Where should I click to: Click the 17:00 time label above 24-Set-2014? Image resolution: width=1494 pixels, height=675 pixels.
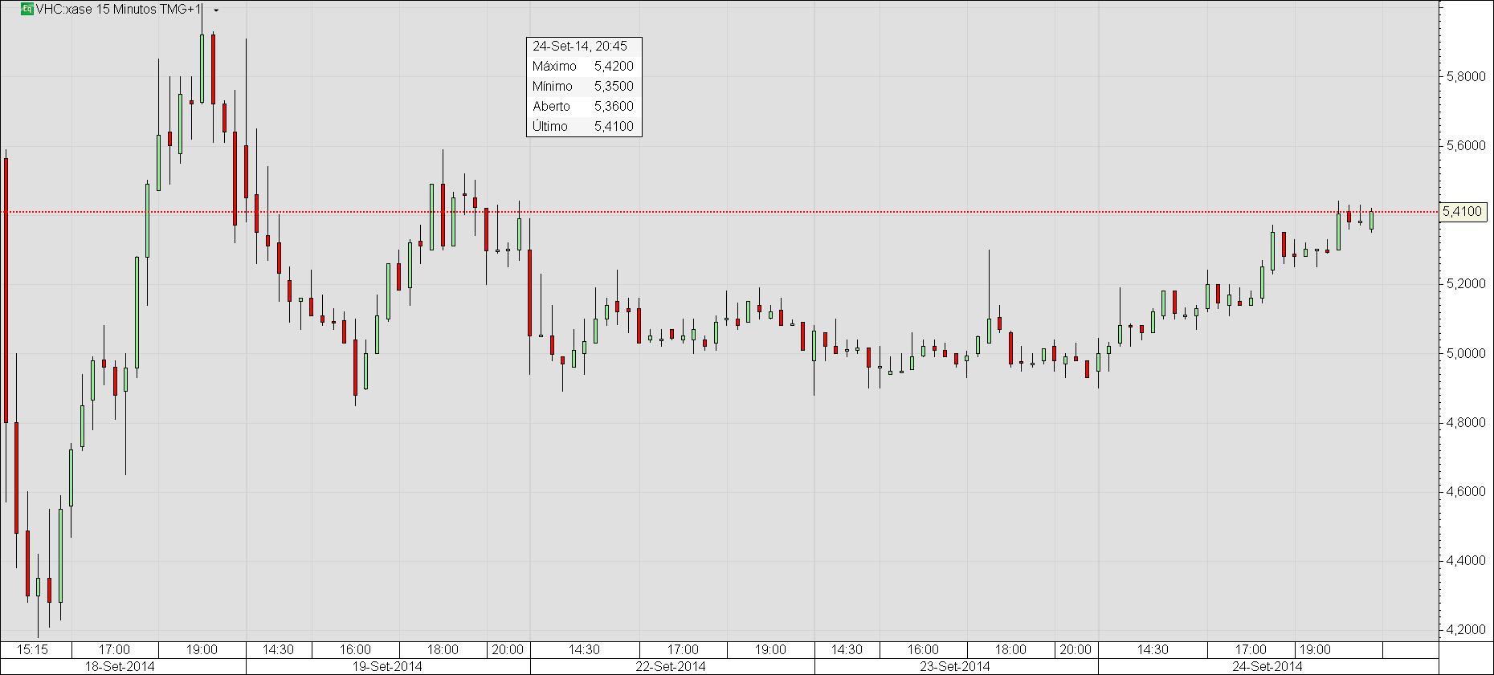(x=1251, y=649)
